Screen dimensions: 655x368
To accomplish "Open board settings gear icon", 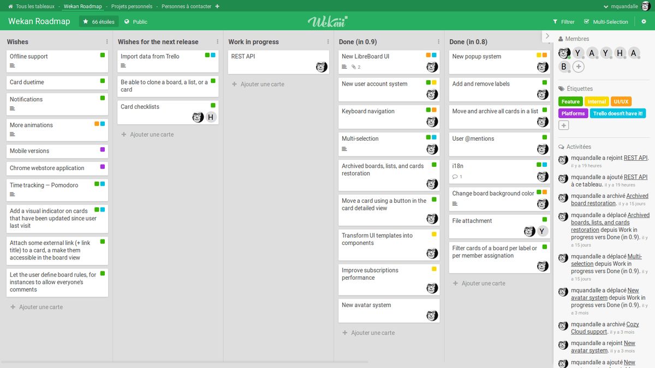I will pos(644,22).
